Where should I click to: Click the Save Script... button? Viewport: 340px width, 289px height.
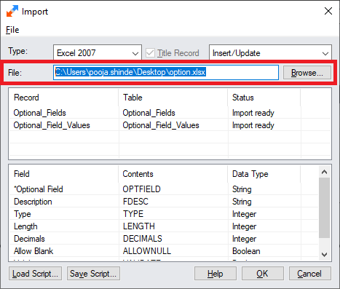coord(93,274)
